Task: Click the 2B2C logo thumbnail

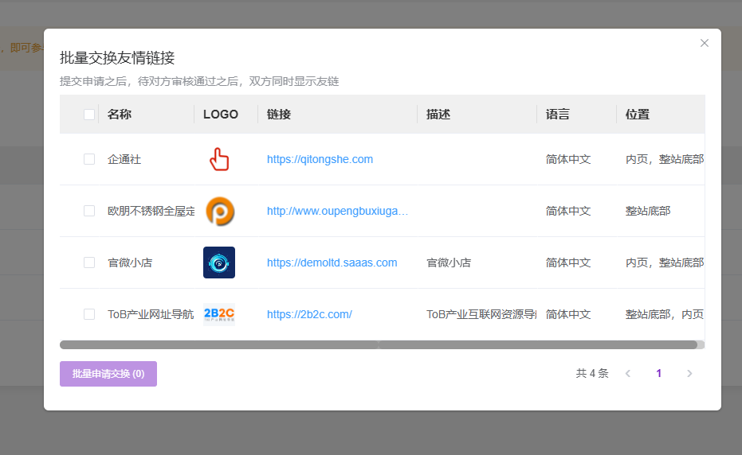Action: [219, 314]
